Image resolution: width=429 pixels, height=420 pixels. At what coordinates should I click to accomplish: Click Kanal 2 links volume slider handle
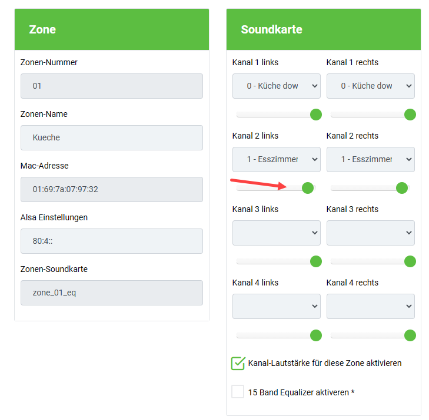pyautogui.click(x=307, y=188)
